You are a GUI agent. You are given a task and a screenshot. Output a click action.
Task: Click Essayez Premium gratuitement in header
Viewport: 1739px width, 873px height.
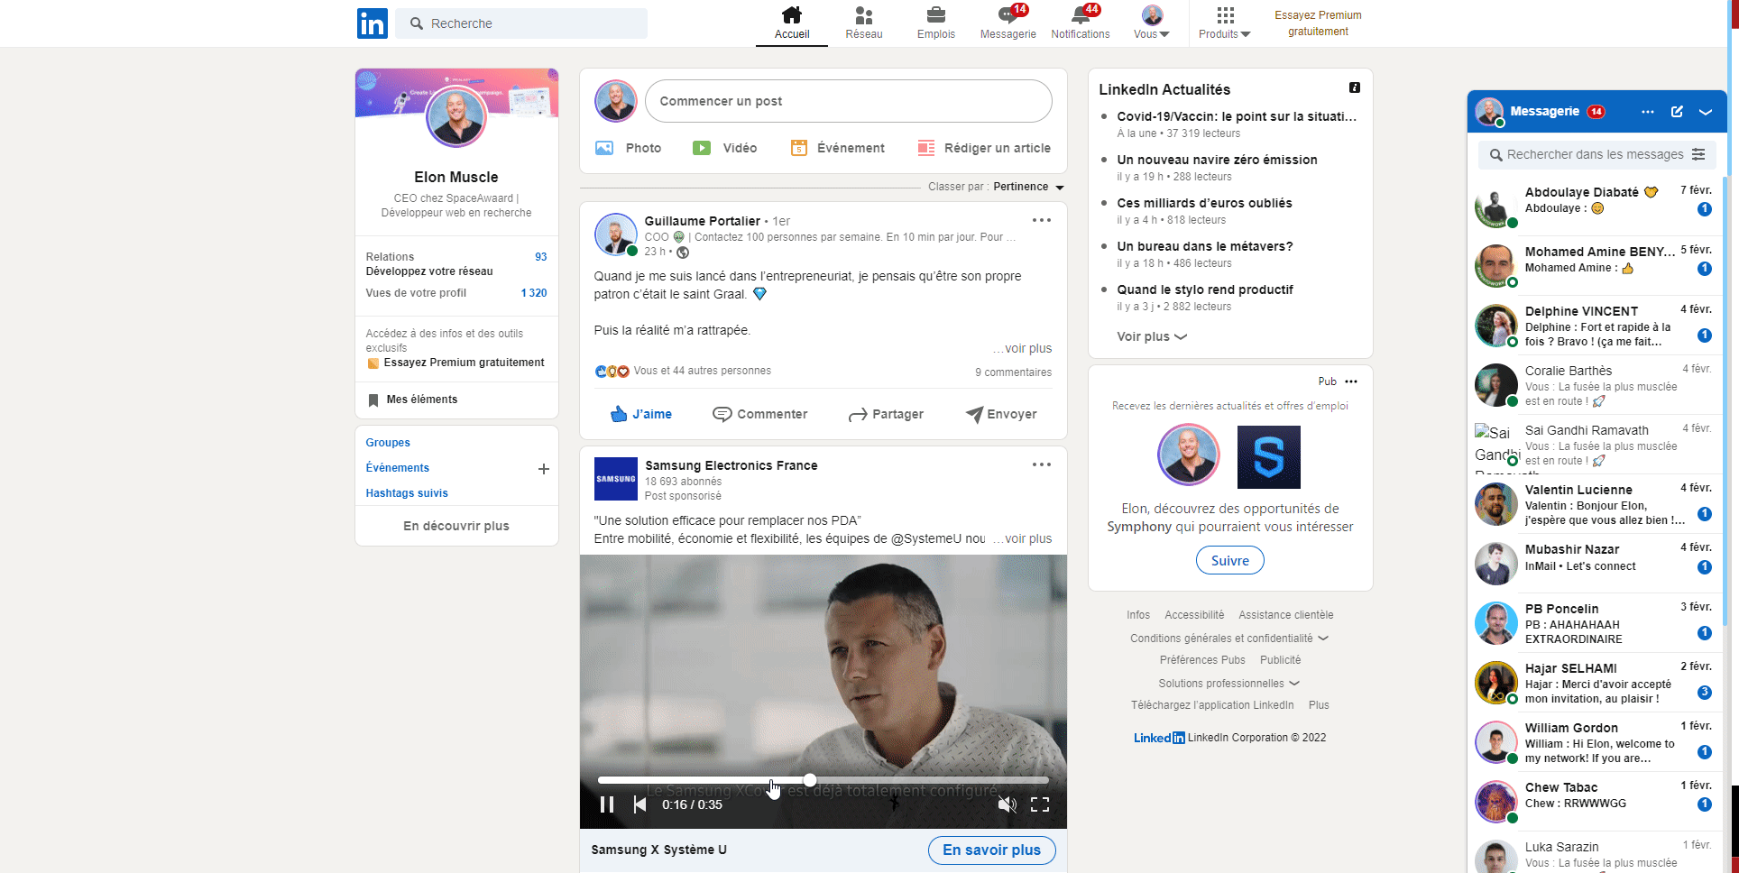(x=1318, y=23)
